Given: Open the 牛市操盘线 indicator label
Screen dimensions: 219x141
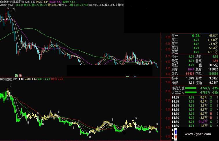Looking at the screenshot, I should (6, 79).
